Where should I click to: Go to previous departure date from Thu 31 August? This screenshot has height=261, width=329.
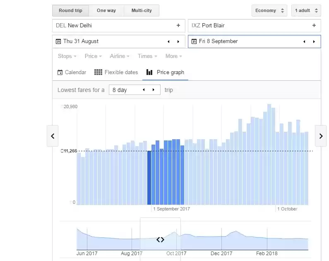pos(168,41)
